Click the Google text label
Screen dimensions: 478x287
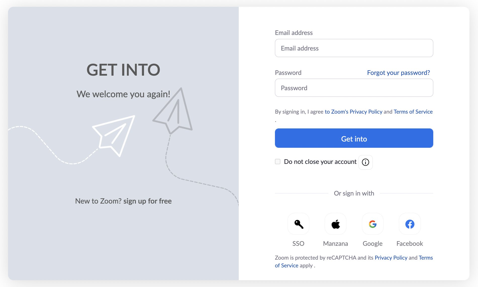point(372,244)
